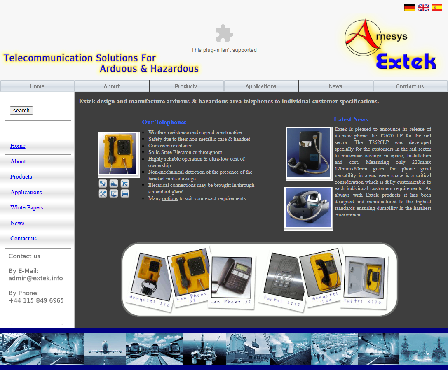Click the unsupported plug-in puzzle piece

(224, 33)
